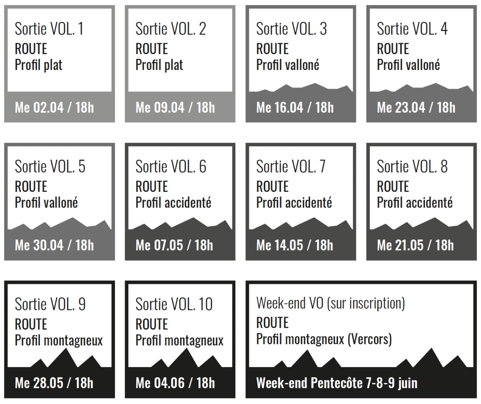Click the Profil montagneux (Vercors) text

point(324,340)
